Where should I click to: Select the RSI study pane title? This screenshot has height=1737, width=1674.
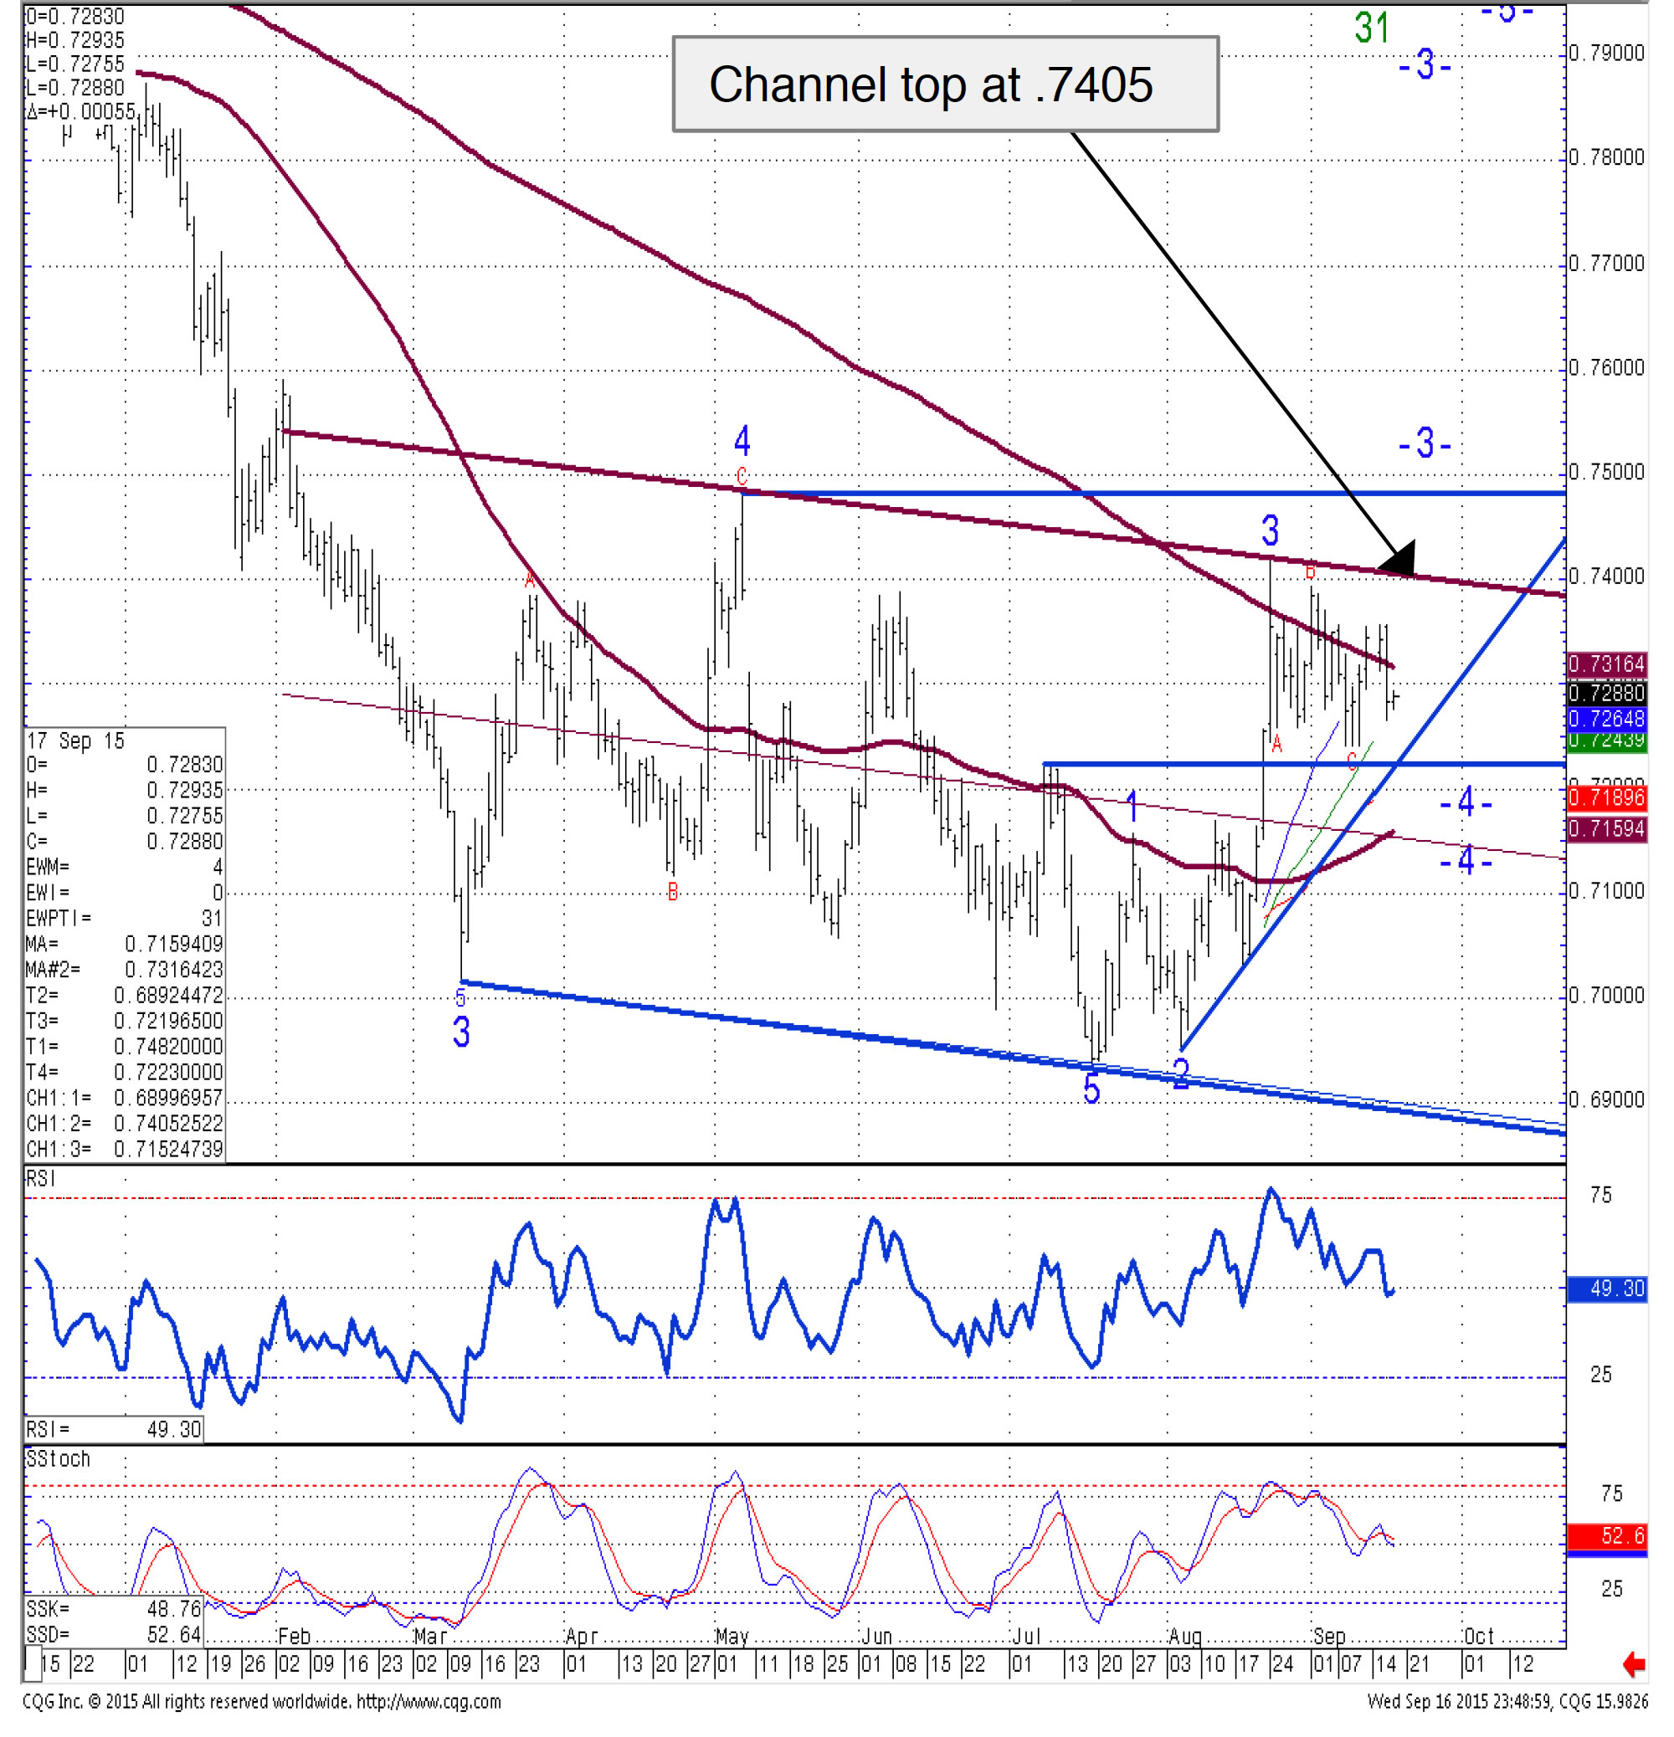click(41, 1180)
